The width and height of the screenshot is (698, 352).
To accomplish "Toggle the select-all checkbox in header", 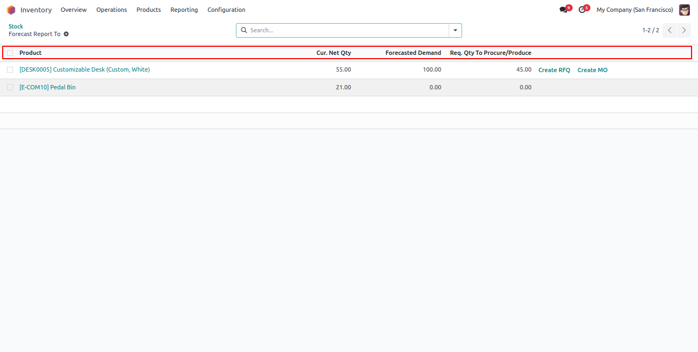I will (10, 53).
